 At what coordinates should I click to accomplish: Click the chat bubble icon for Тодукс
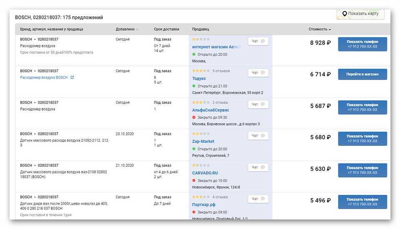263,73
